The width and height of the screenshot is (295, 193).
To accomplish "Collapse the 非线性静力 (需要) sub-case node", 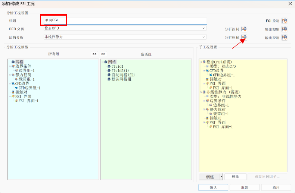I will pos(201,92).
